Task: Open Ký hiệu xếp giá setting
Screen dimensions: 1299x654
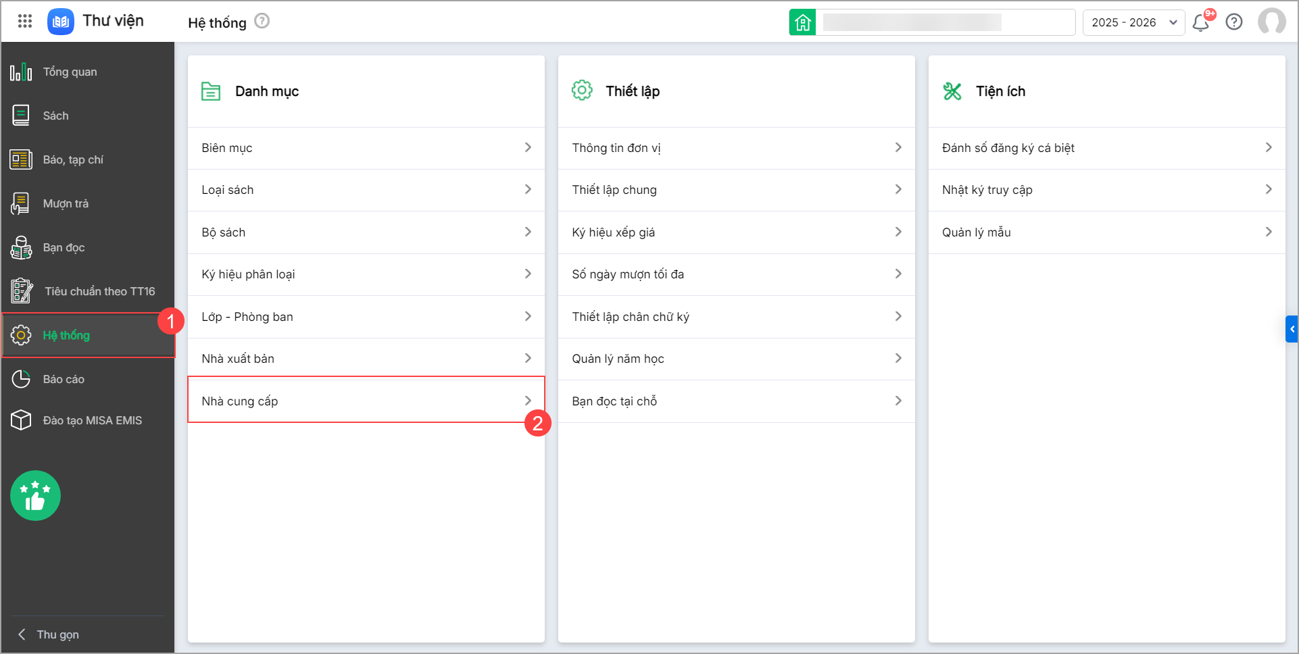Action: (736, 232)
